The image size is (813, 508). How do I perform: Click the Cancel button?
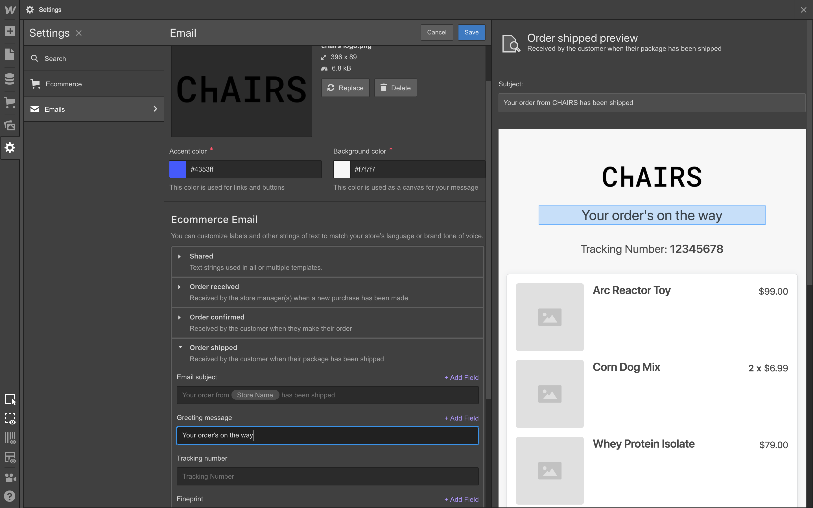(436, 32)
